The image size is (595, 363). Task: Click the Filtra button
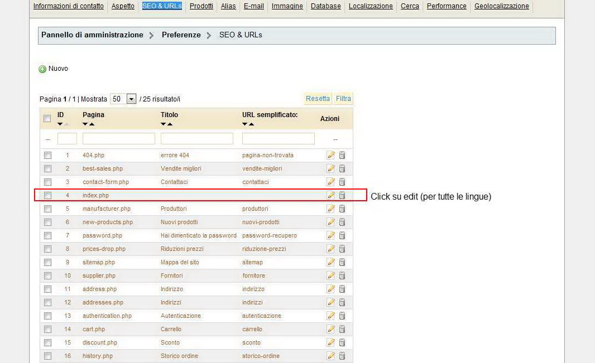343,99
